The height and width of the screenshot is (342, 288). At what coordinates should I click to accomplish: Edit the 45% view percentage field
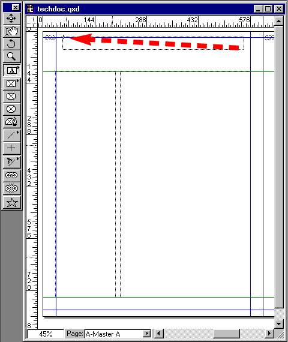(46, 334)
